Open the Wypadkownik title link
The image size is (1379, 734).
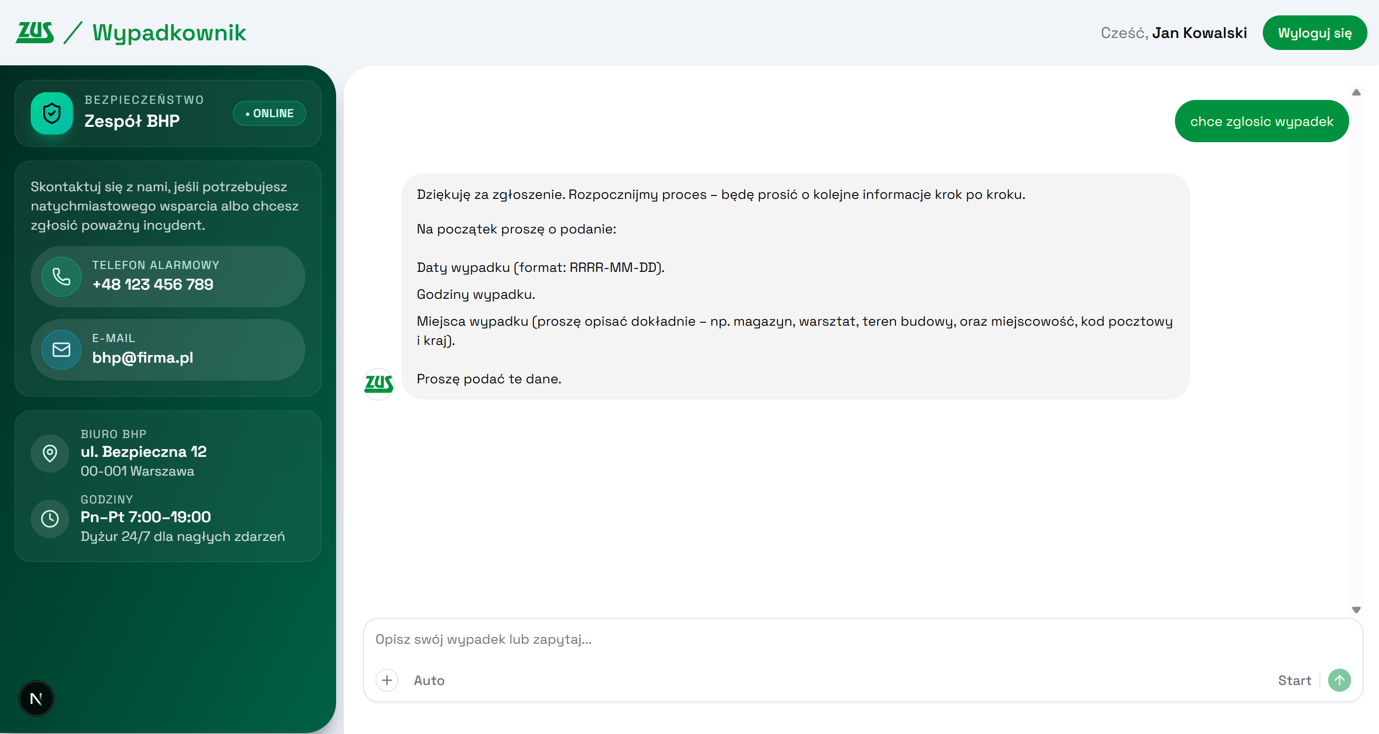[169, 33]
